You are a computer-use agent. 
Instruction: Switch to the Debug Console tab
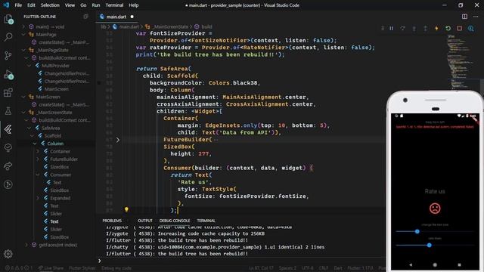175,221
